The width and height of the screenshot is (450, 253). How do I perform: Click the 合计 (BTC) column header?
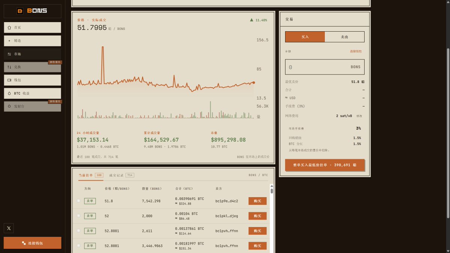pos(184,189)
